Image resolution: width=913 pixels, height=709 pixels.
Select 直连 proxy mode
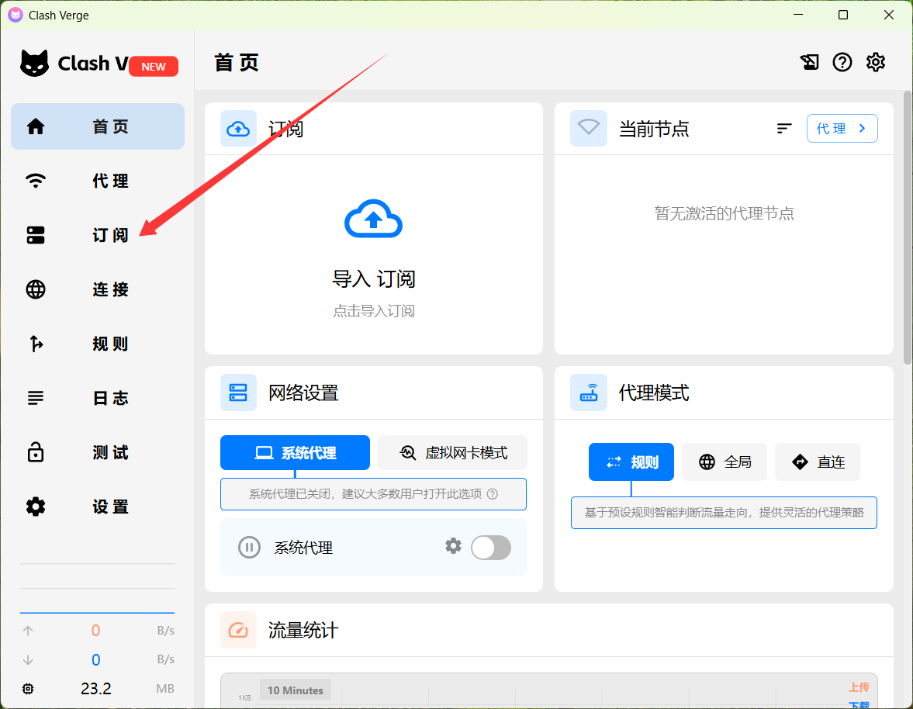tap(818, 462)
